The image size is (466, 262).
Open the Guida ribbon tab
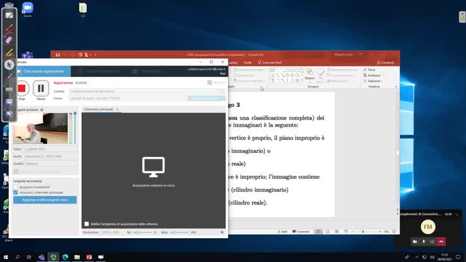(247, 62)
